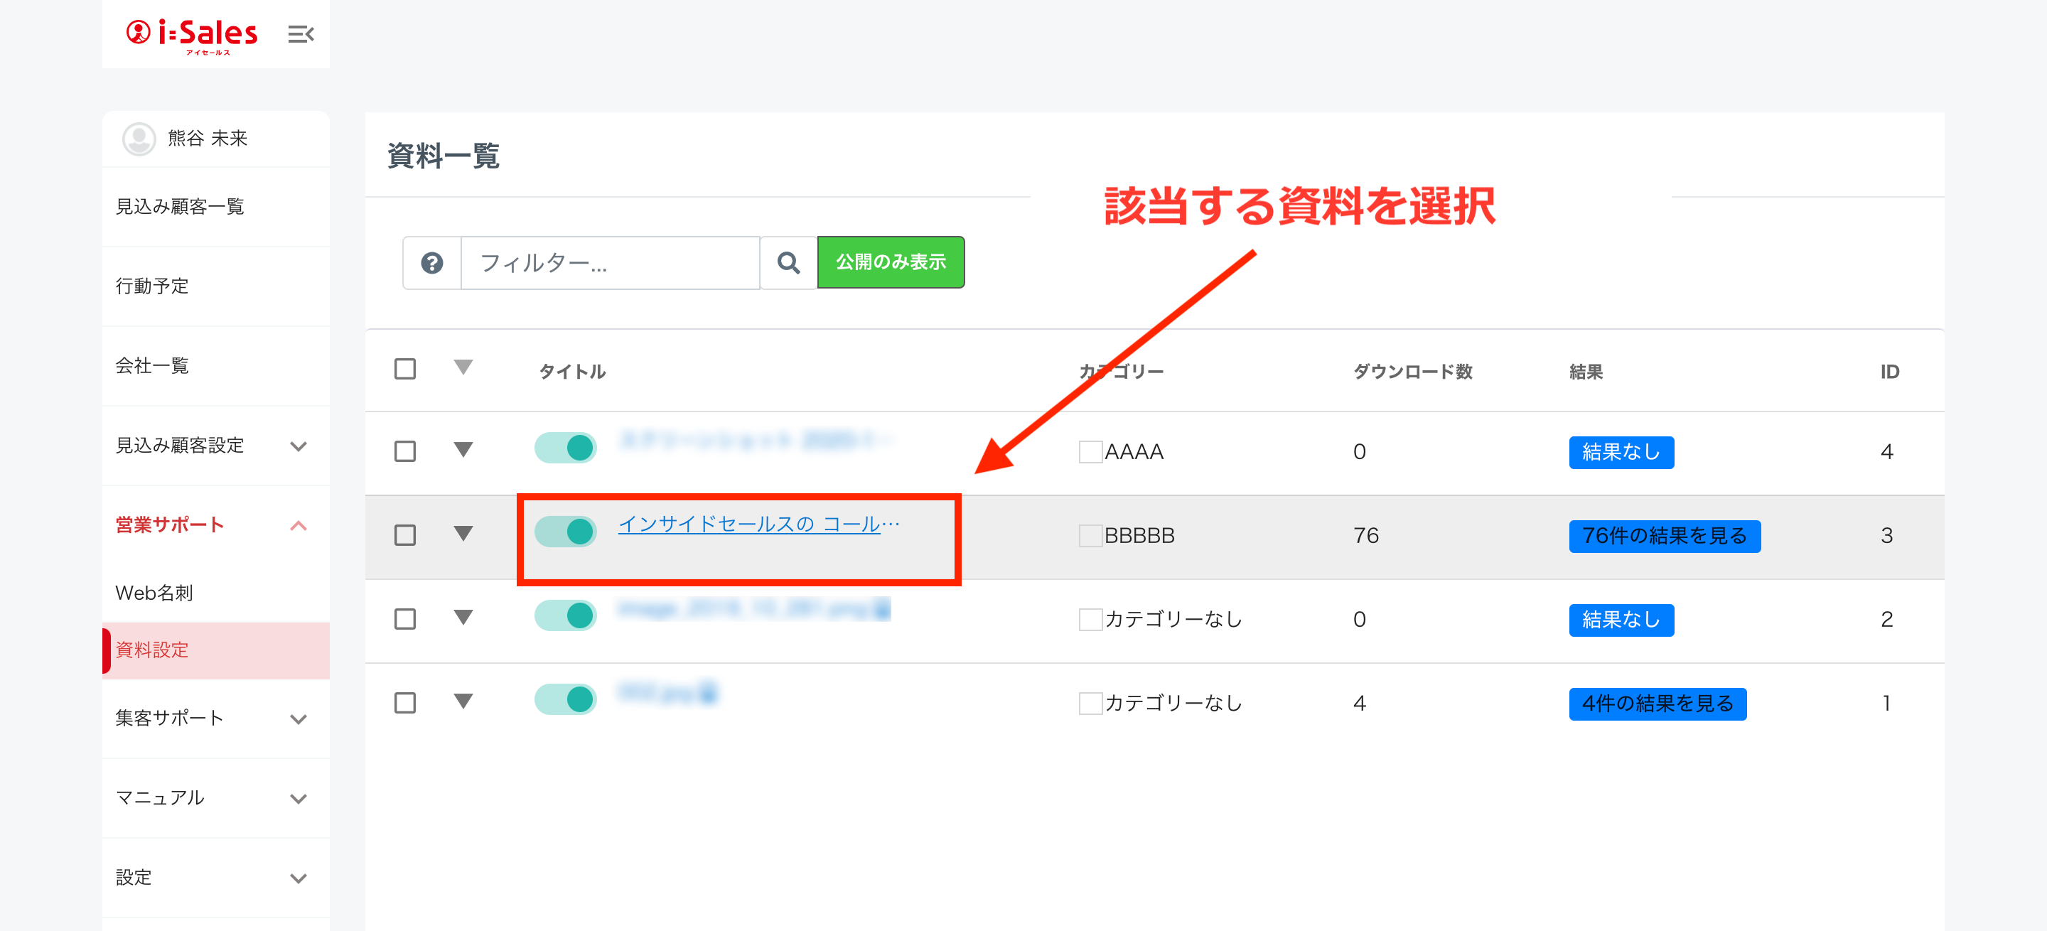Screen dimensions: 2047x931
Task: Click the 公開のみ表示 button
Action: click(x=890, y=263)
